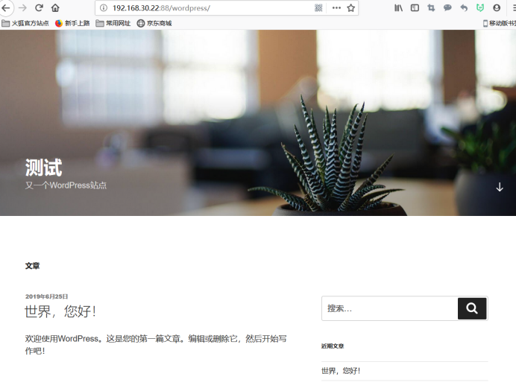Show site information icon in address bar
Image resolution: width=516 pixels, height=391 pixels.
(104, 8)
